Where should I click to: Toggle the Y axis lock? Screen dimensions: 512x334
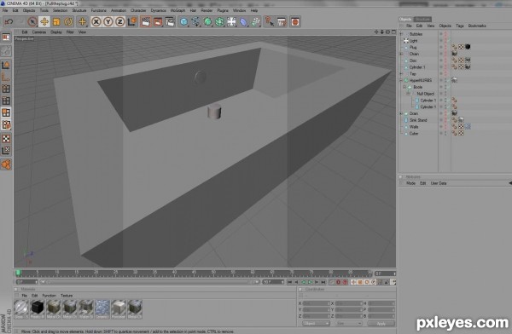pyautogui.click(x=108, y=22)
